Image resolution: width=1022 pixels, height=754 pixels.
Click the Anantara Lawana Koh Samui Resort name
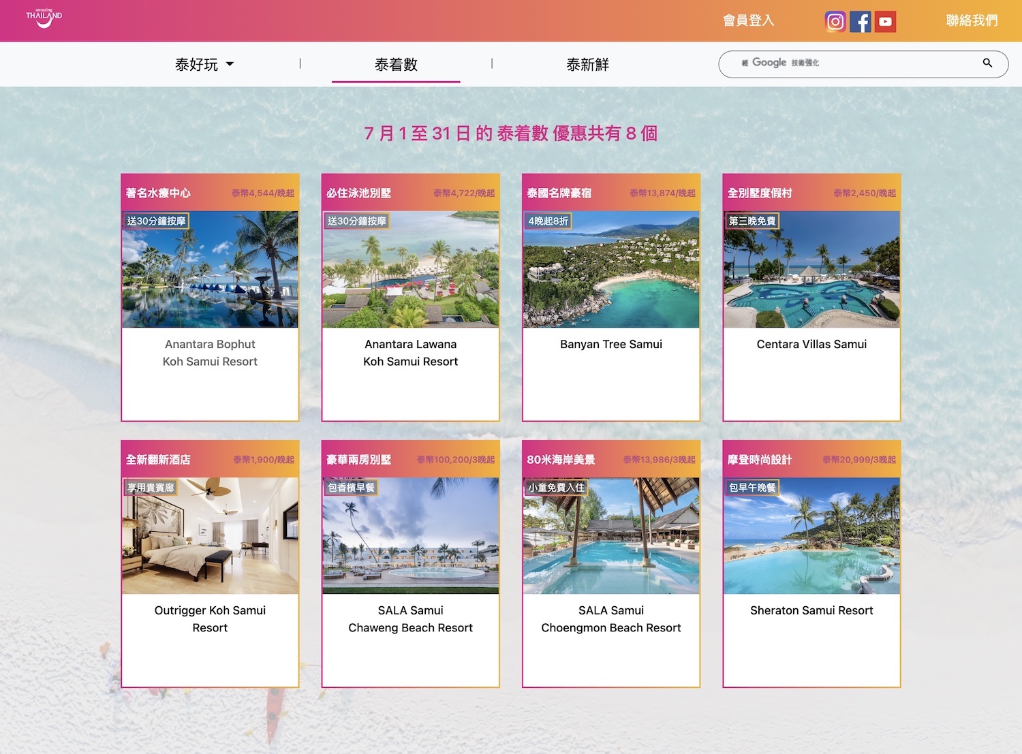(x=410, y=353)
